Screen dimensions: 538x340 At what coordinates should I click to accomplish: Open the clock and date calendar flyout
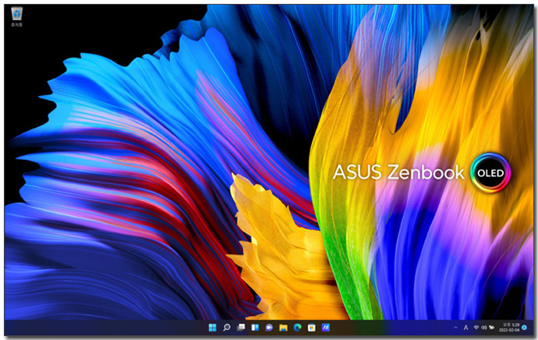[508, 328]
